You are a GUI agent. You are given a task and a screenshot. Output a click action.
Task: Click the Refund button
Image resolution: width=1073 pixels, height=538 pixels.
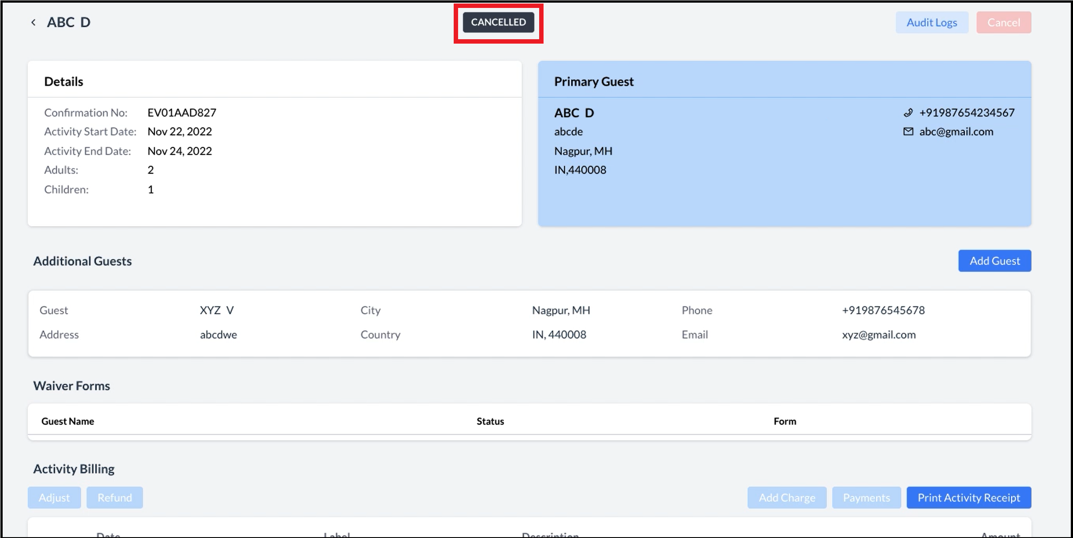click(115, 497)
